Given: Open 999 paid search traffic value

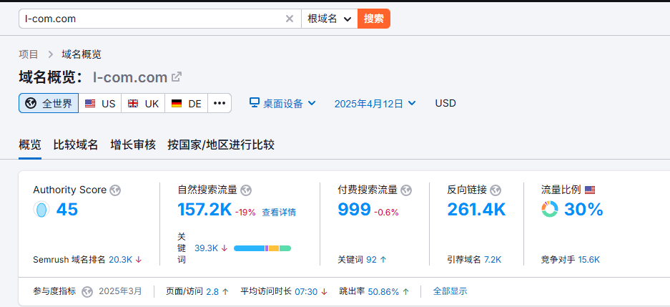Looking at the screenshot, I should click(354, 210).
